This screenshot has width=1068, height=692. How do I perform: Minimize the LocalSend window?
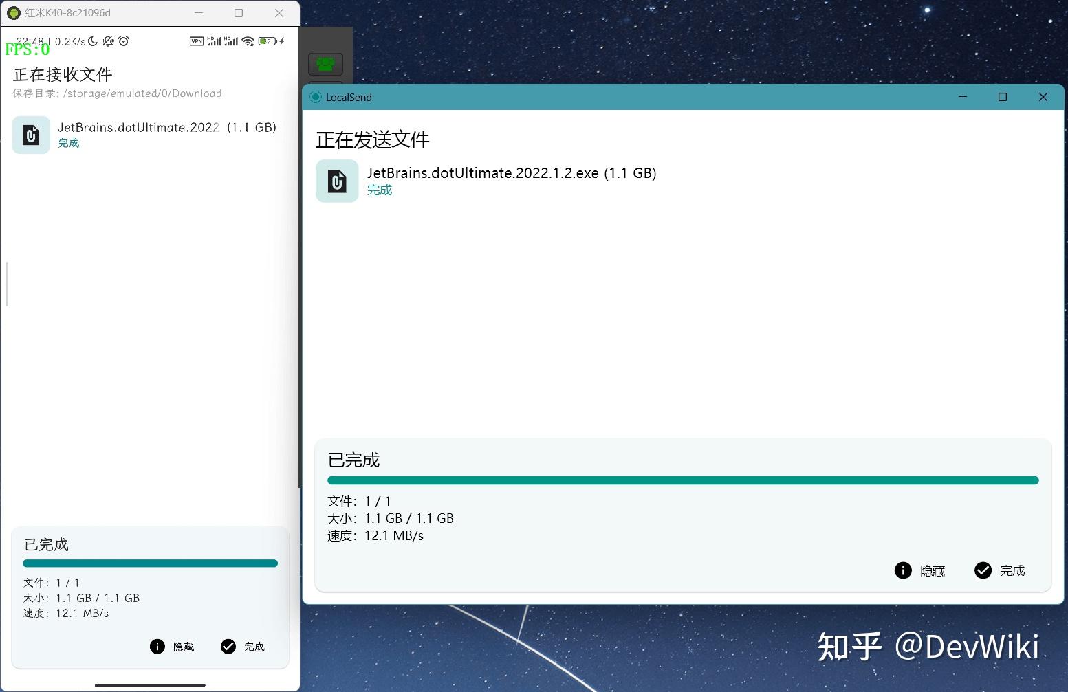[963, 97]
